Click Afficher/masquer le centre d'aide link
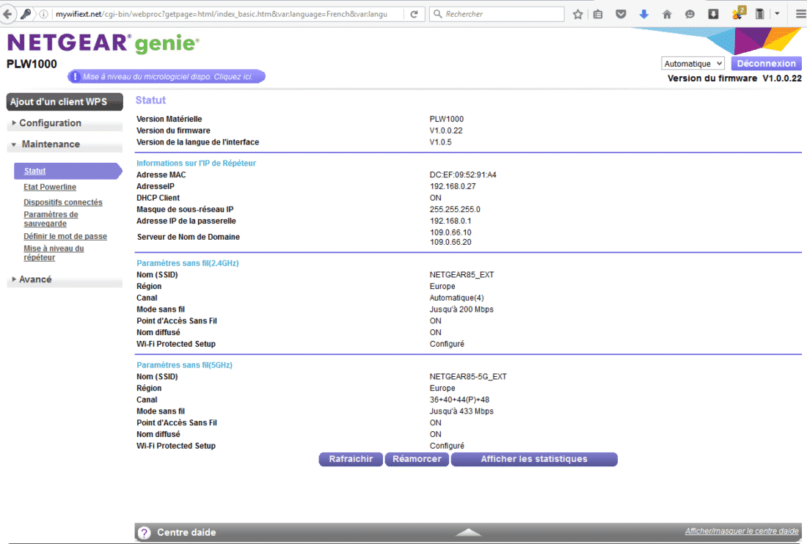This screenshot has height=544, width=807. pyautogui.click(x=742, y=531)
